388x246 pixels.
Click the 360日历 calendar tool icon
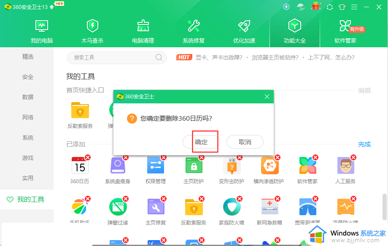(80, 165)
